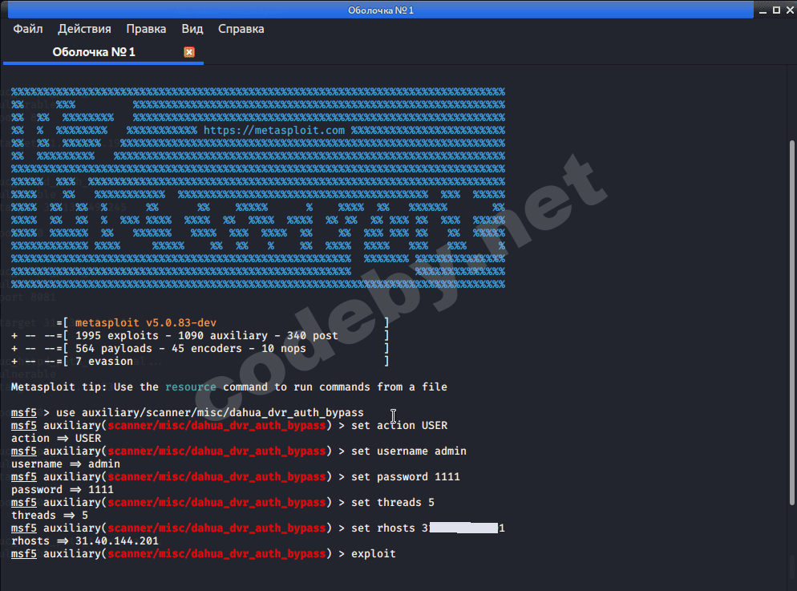Click the https://metasploit.com link in banner
Screen dimensions: 797x591
(x=274, y=130)
